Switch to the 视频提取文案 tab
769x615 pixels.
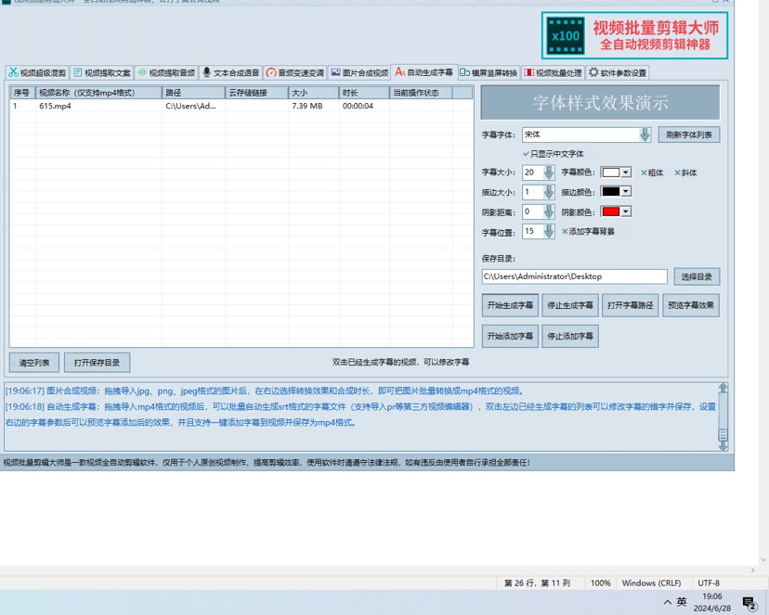click(x=102, y=72)
